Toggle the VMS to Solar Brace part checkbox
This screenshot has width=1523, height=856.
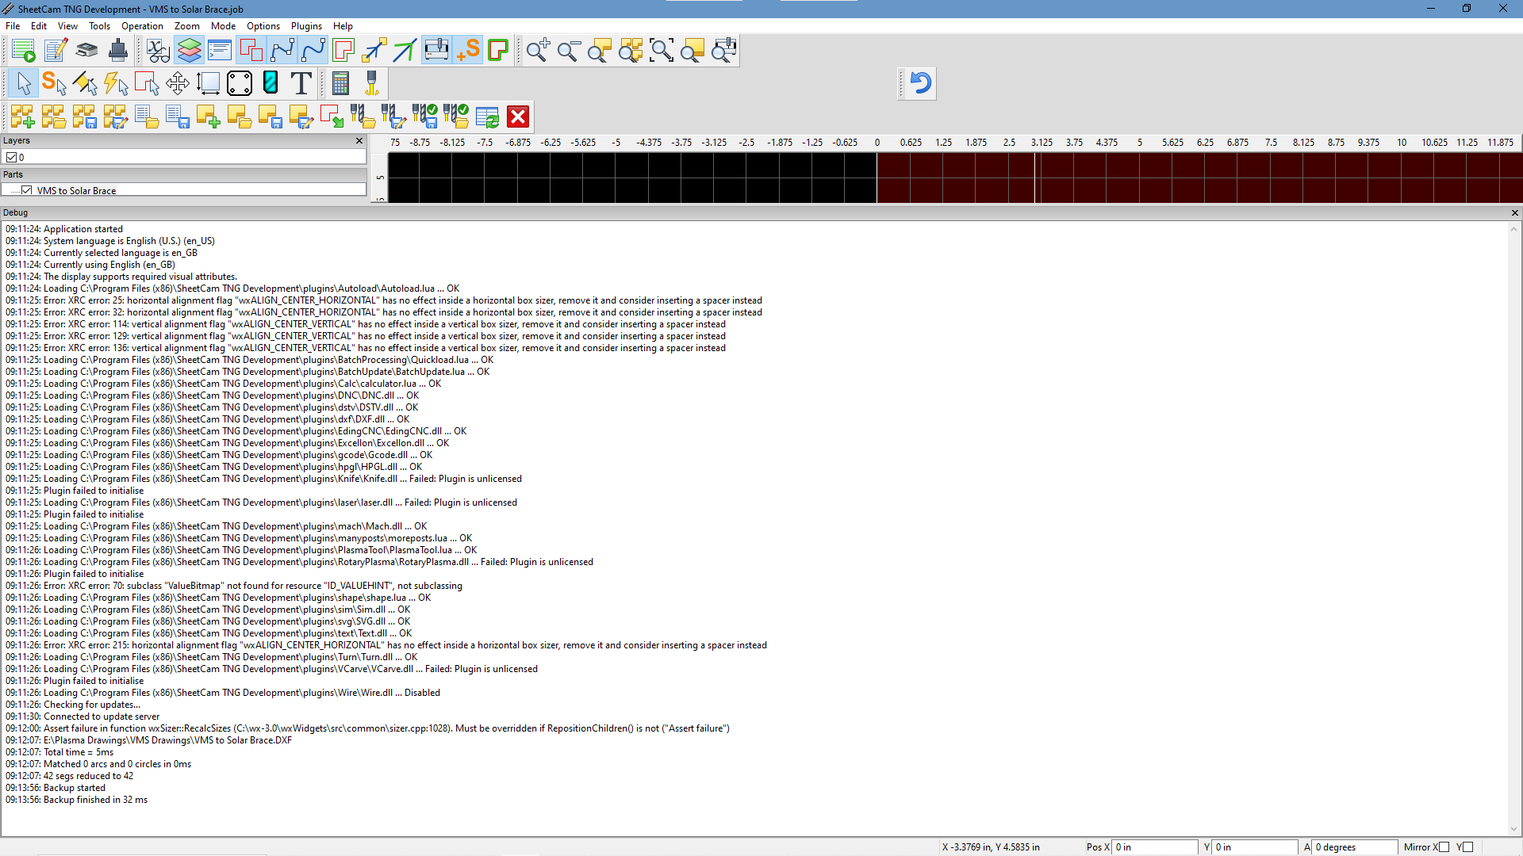point(27,190)
